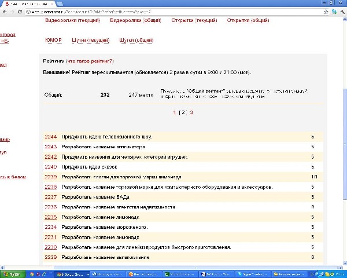Viewport: 347px width, 278px height.
Task: Open project 2237 link
Action: (x=51, y=197)
